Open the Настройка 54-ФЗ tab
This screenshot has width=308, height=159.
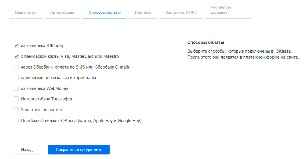point(181,12)
